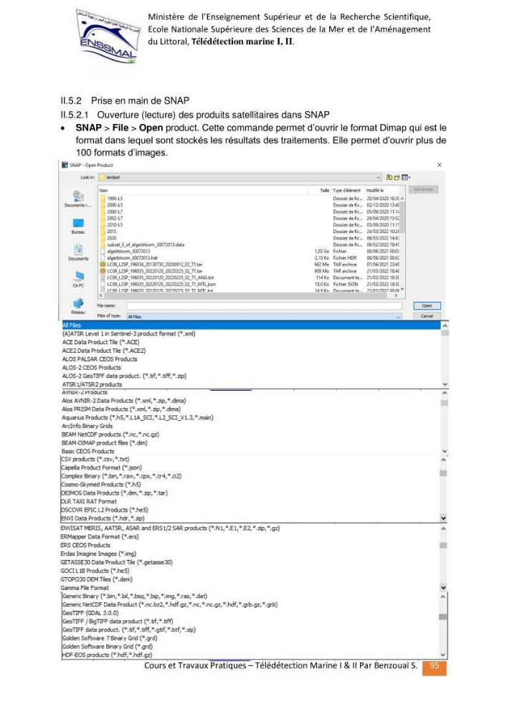Click the Up One Level folder icon
The width and height of the screenshot is (507, 717).
[x=389, y=177]
